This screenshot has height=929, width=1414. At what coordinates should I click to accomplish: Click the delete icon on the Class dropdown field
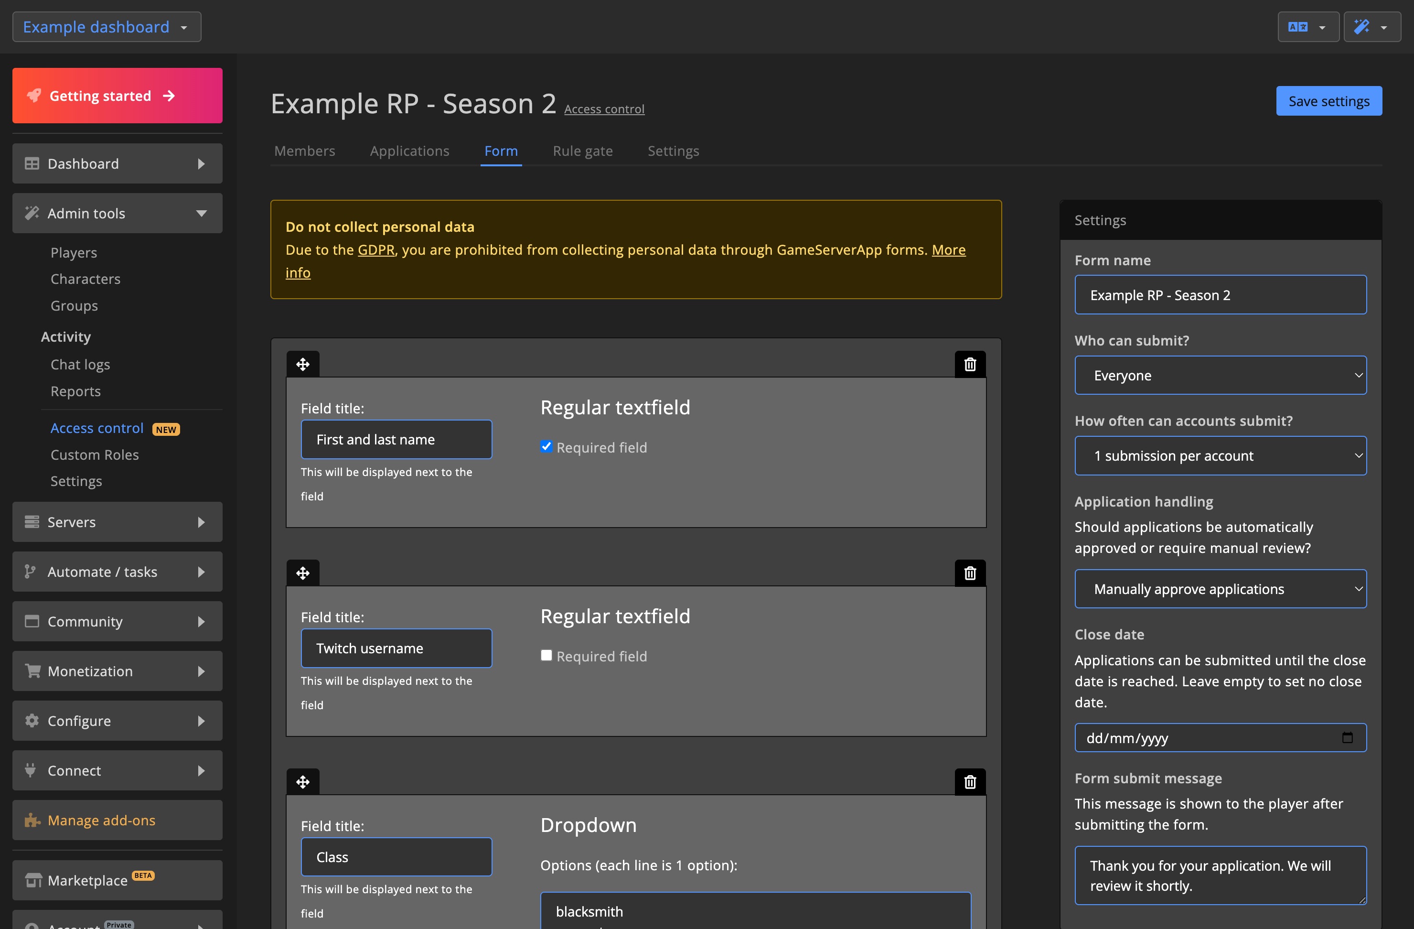point(970,781)
